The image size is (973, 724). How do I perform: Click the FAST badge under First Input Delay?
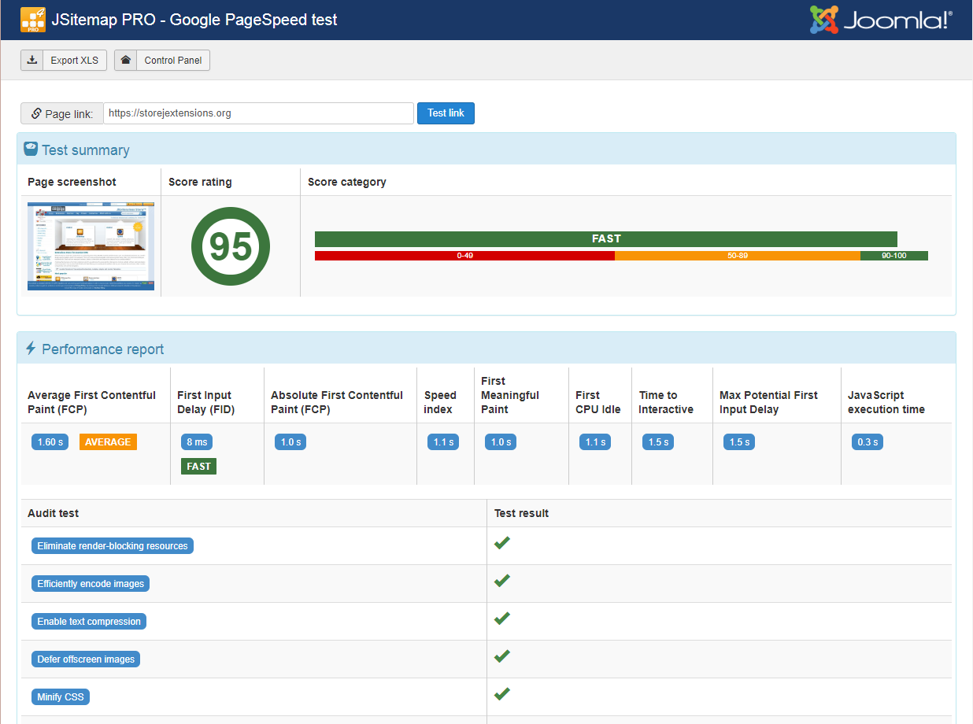click(x=198, y=467)
